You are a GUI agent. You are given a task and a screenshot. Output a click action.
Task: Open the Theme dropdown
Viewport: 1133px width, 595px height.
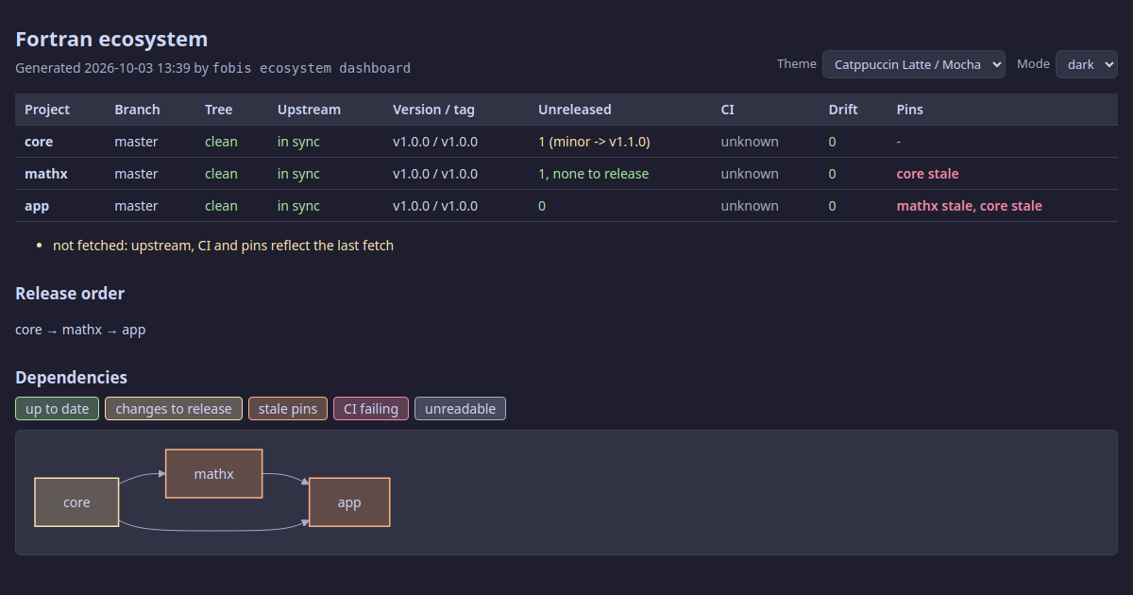913,64
